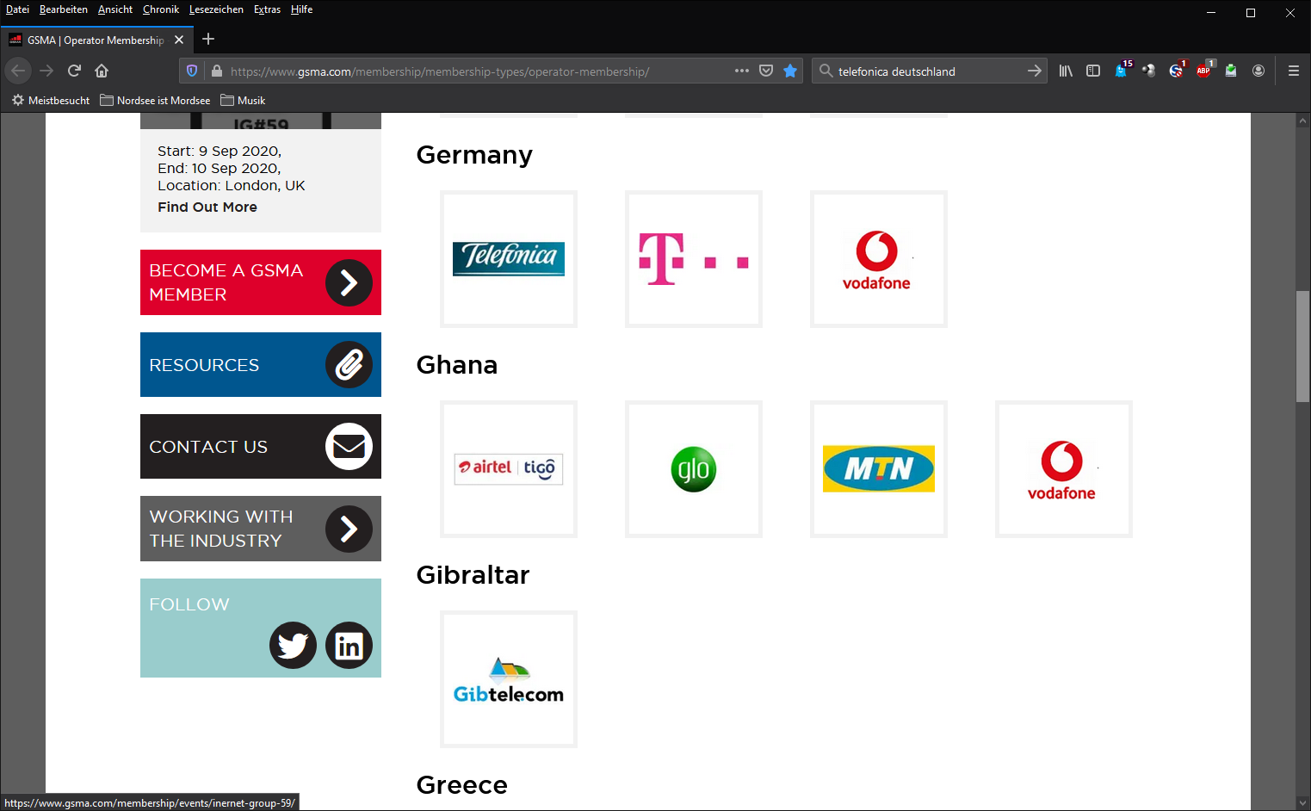Screen dimensions: 1311x811
Task: Click the Become a GSMA Member button
Action: click(x=260, y=282)
